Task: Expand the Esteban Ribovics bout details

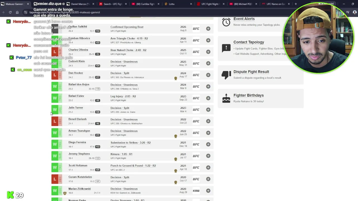Action: click(x=208, y=40)
